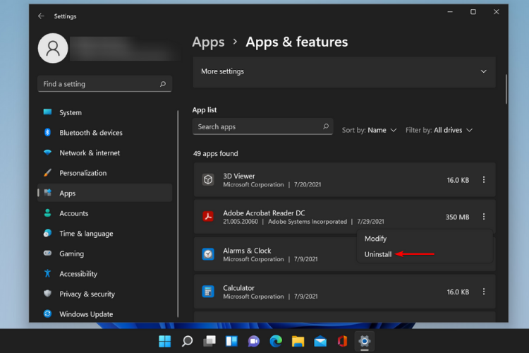Click the Windows Start button
529x353 pixels.
(165, 342)
